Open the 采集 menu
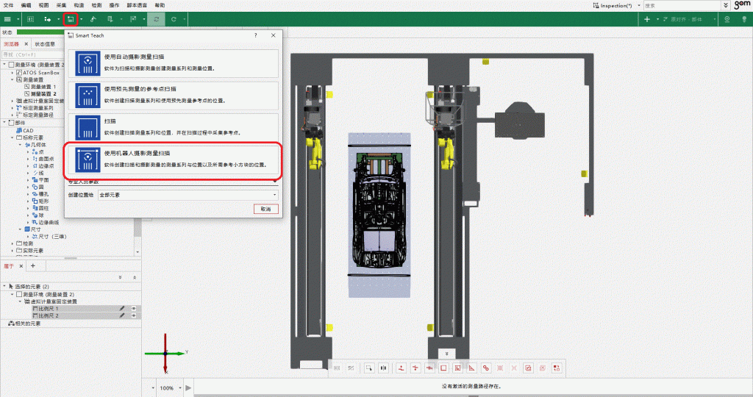This screenshot has height=397, width=753. point(61,5)
